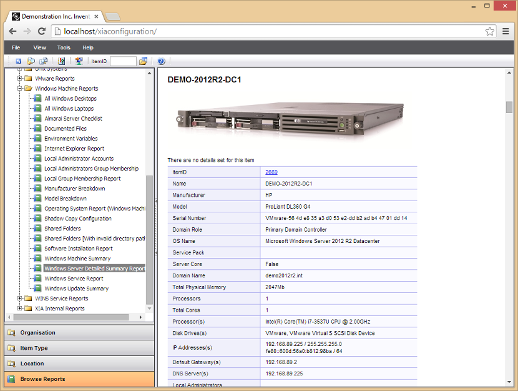Open the Browse Reports panel

pyautogui.click(x=79, y=379)
